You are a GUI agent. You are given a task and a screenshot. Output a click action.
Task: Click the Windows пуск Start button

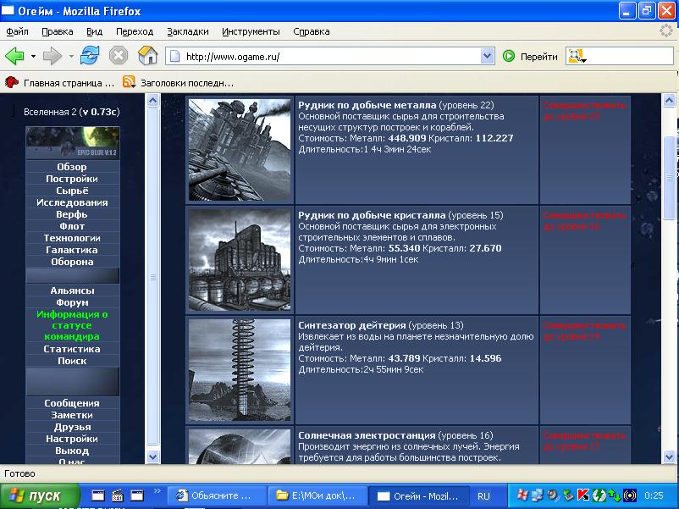coord(40,495)
